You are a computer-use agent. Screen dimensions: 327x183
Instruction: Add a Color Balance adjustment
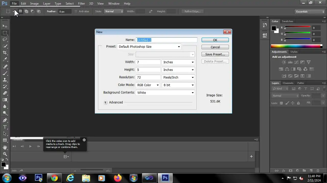pos(287,69)
